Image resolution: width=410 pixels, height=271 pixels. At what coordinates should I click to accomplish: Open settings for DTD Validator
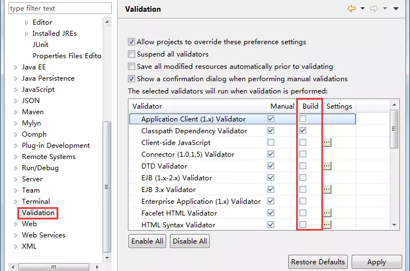tap(327, 166)
